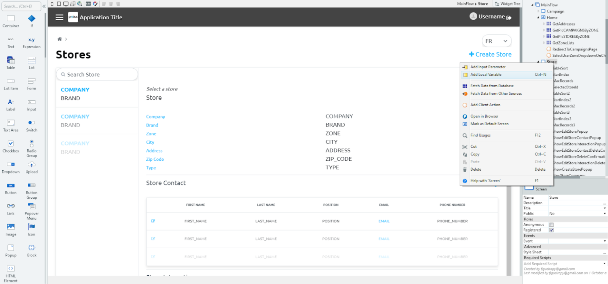
Task: Click the Create Store button
Action: [490, 54]
